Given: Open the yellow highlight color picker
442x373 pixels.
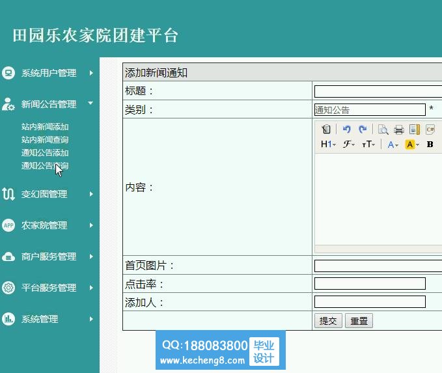Looking at the screenshot, I should pos(412,145).
